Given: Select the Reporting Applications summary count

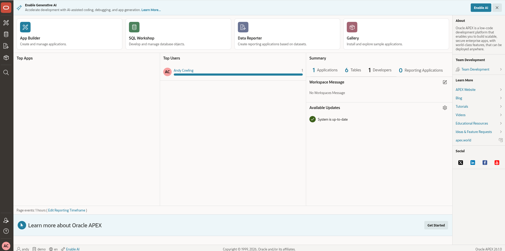Looking at the screenshot, I should [421, 70].
